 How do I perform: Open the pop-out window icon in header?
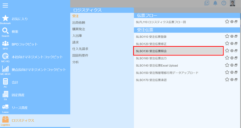tap(207, 3)
